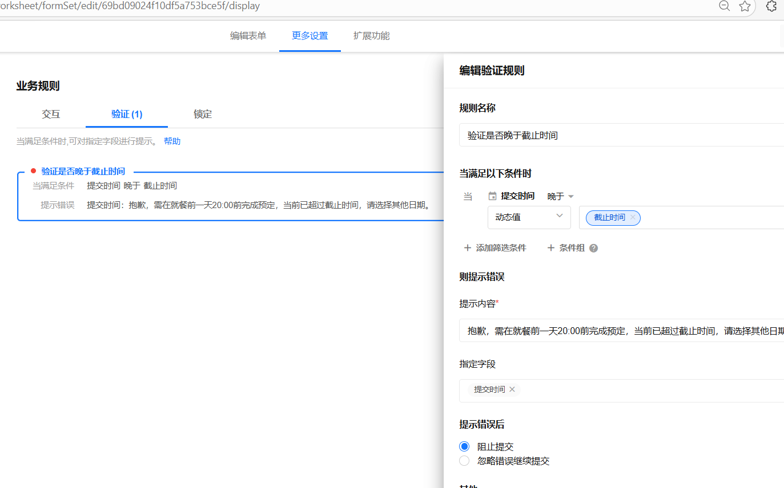Select the 阻止提交 radio button
The image size is (784, 488).
click(464, 446)
